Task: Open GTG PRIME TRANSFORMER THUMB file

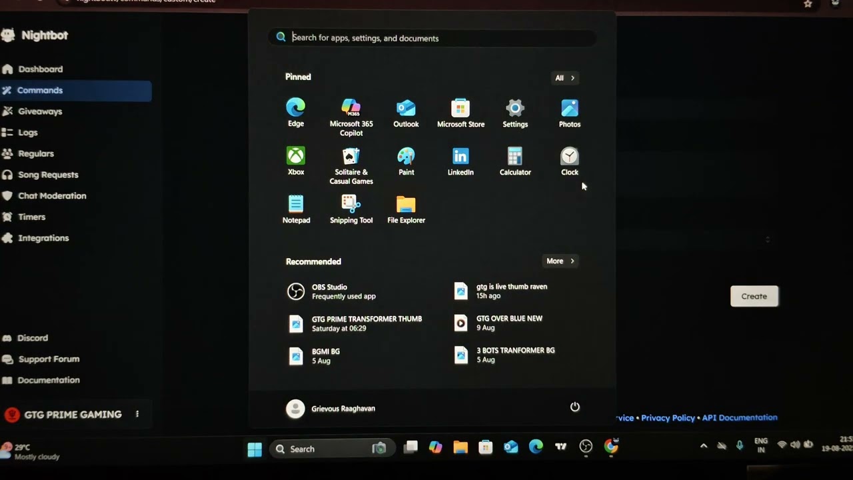Action: point(355,323)
